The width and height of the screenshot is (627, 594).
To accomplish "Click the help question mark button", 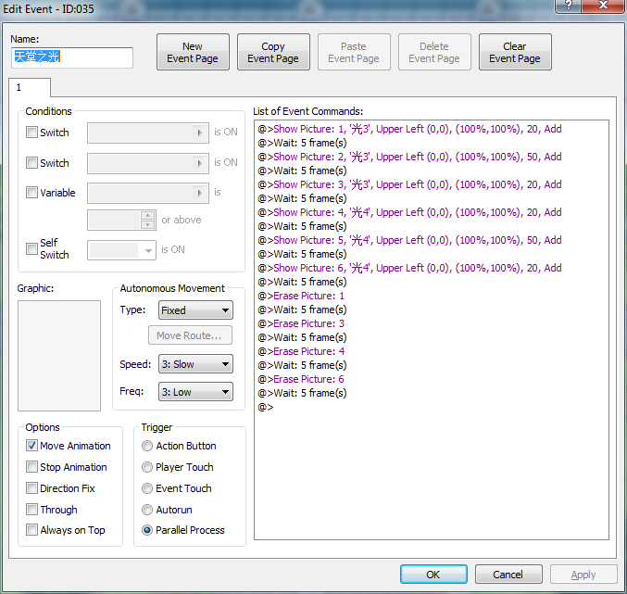I will tap(569, 6).
